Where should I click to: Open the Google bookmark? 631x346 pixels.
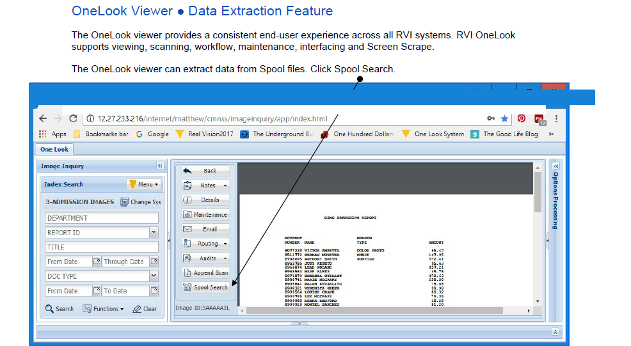152,134
